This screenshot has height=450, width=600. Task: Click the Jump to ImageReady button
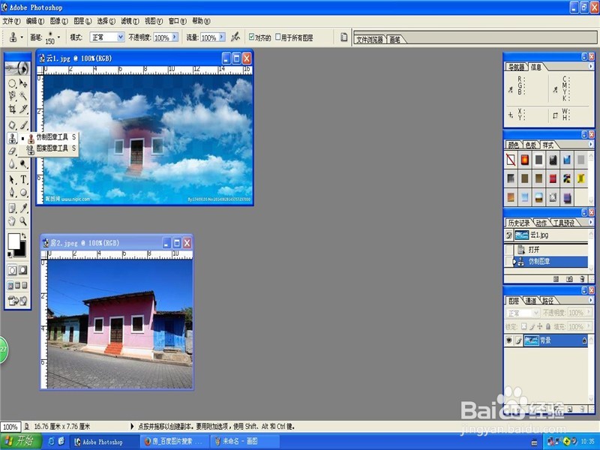point(17,301)
